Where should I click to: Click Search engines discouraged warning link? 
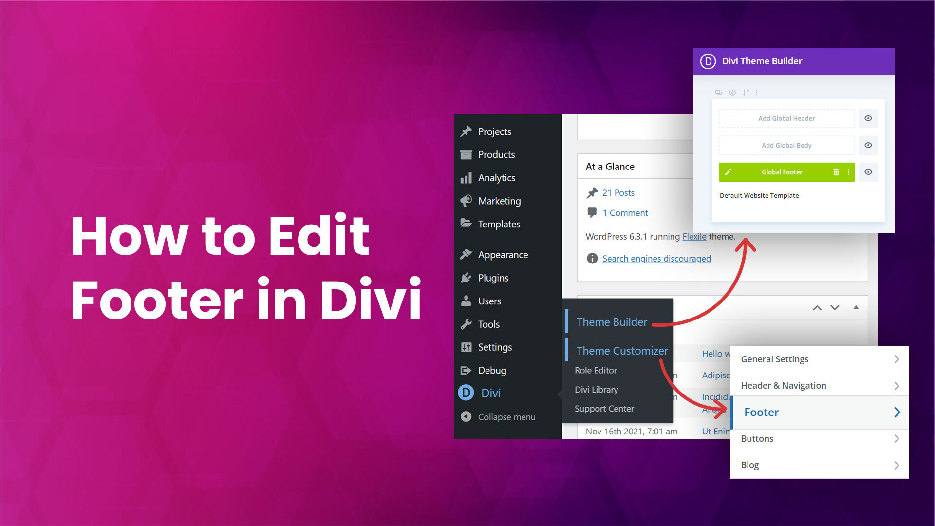656,258
